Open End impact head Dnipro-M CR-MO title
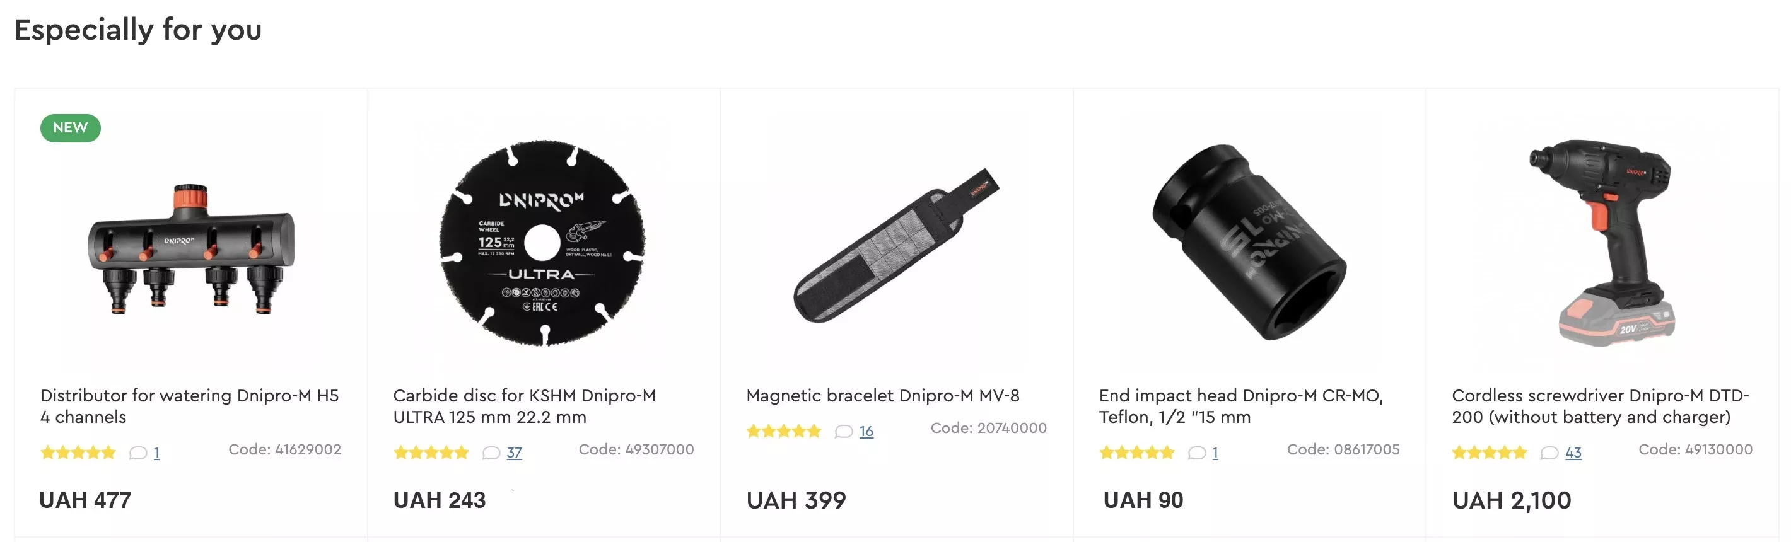 click(x=1241, y=407)
